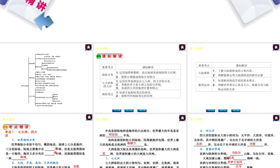Screen dimensions: 280x168
Task: Click the 考点1 七大洲、四大洋 title
Action: (21, 134)
